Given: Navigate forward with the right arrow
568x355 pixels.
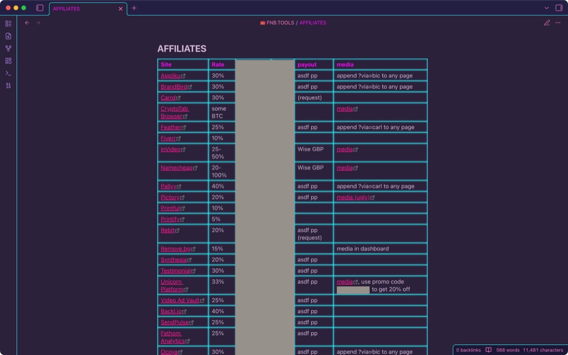Looking at the screenshot, I should (38, 23).
